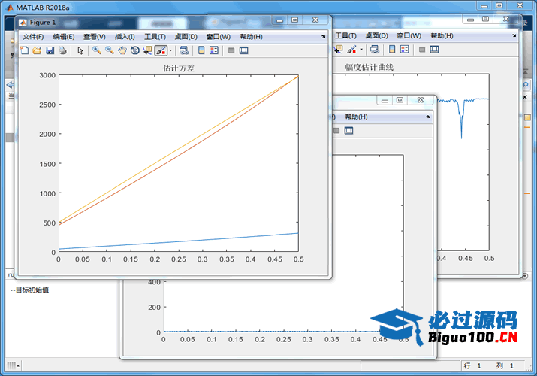Open file using Figure 1 folder icon

click(x=37, y=50)
